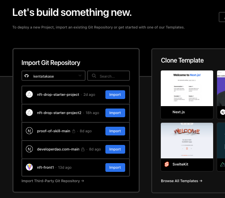
Task: Click the SvelteKit logo icon
Action: [x=167, y=164]
